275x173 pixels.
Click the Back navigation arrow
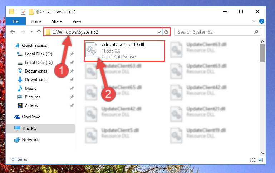tap(13, 32)
